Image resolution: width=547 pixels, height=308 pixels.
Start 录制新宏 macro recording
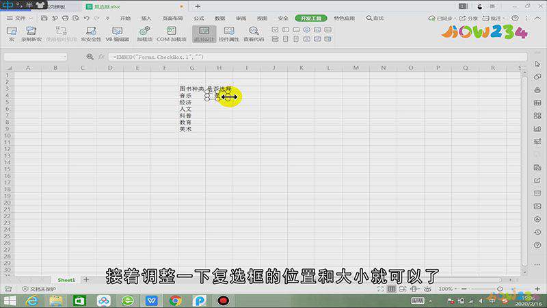(31, 34)
